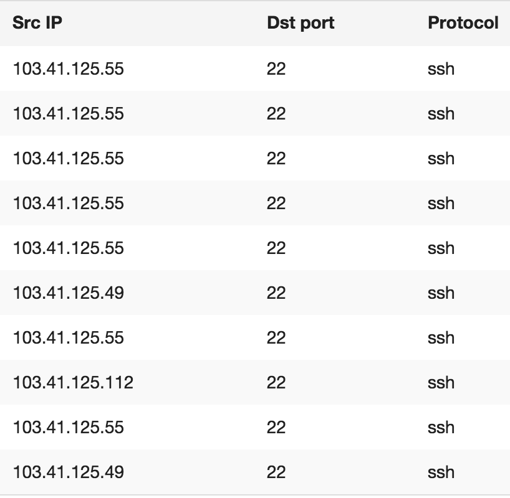Select the third row's source IP cell

click(x=69, y=158)
